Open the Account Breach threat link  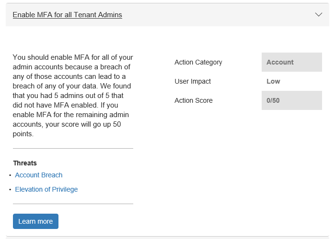tap(39, 175)
